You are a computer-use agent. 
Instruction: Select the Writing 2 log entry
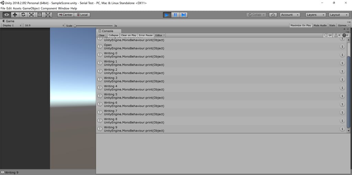click(x=221, y=71)
